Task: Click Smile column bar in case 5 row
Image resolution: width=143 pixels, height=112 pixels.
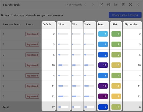Action: point(89,75)
